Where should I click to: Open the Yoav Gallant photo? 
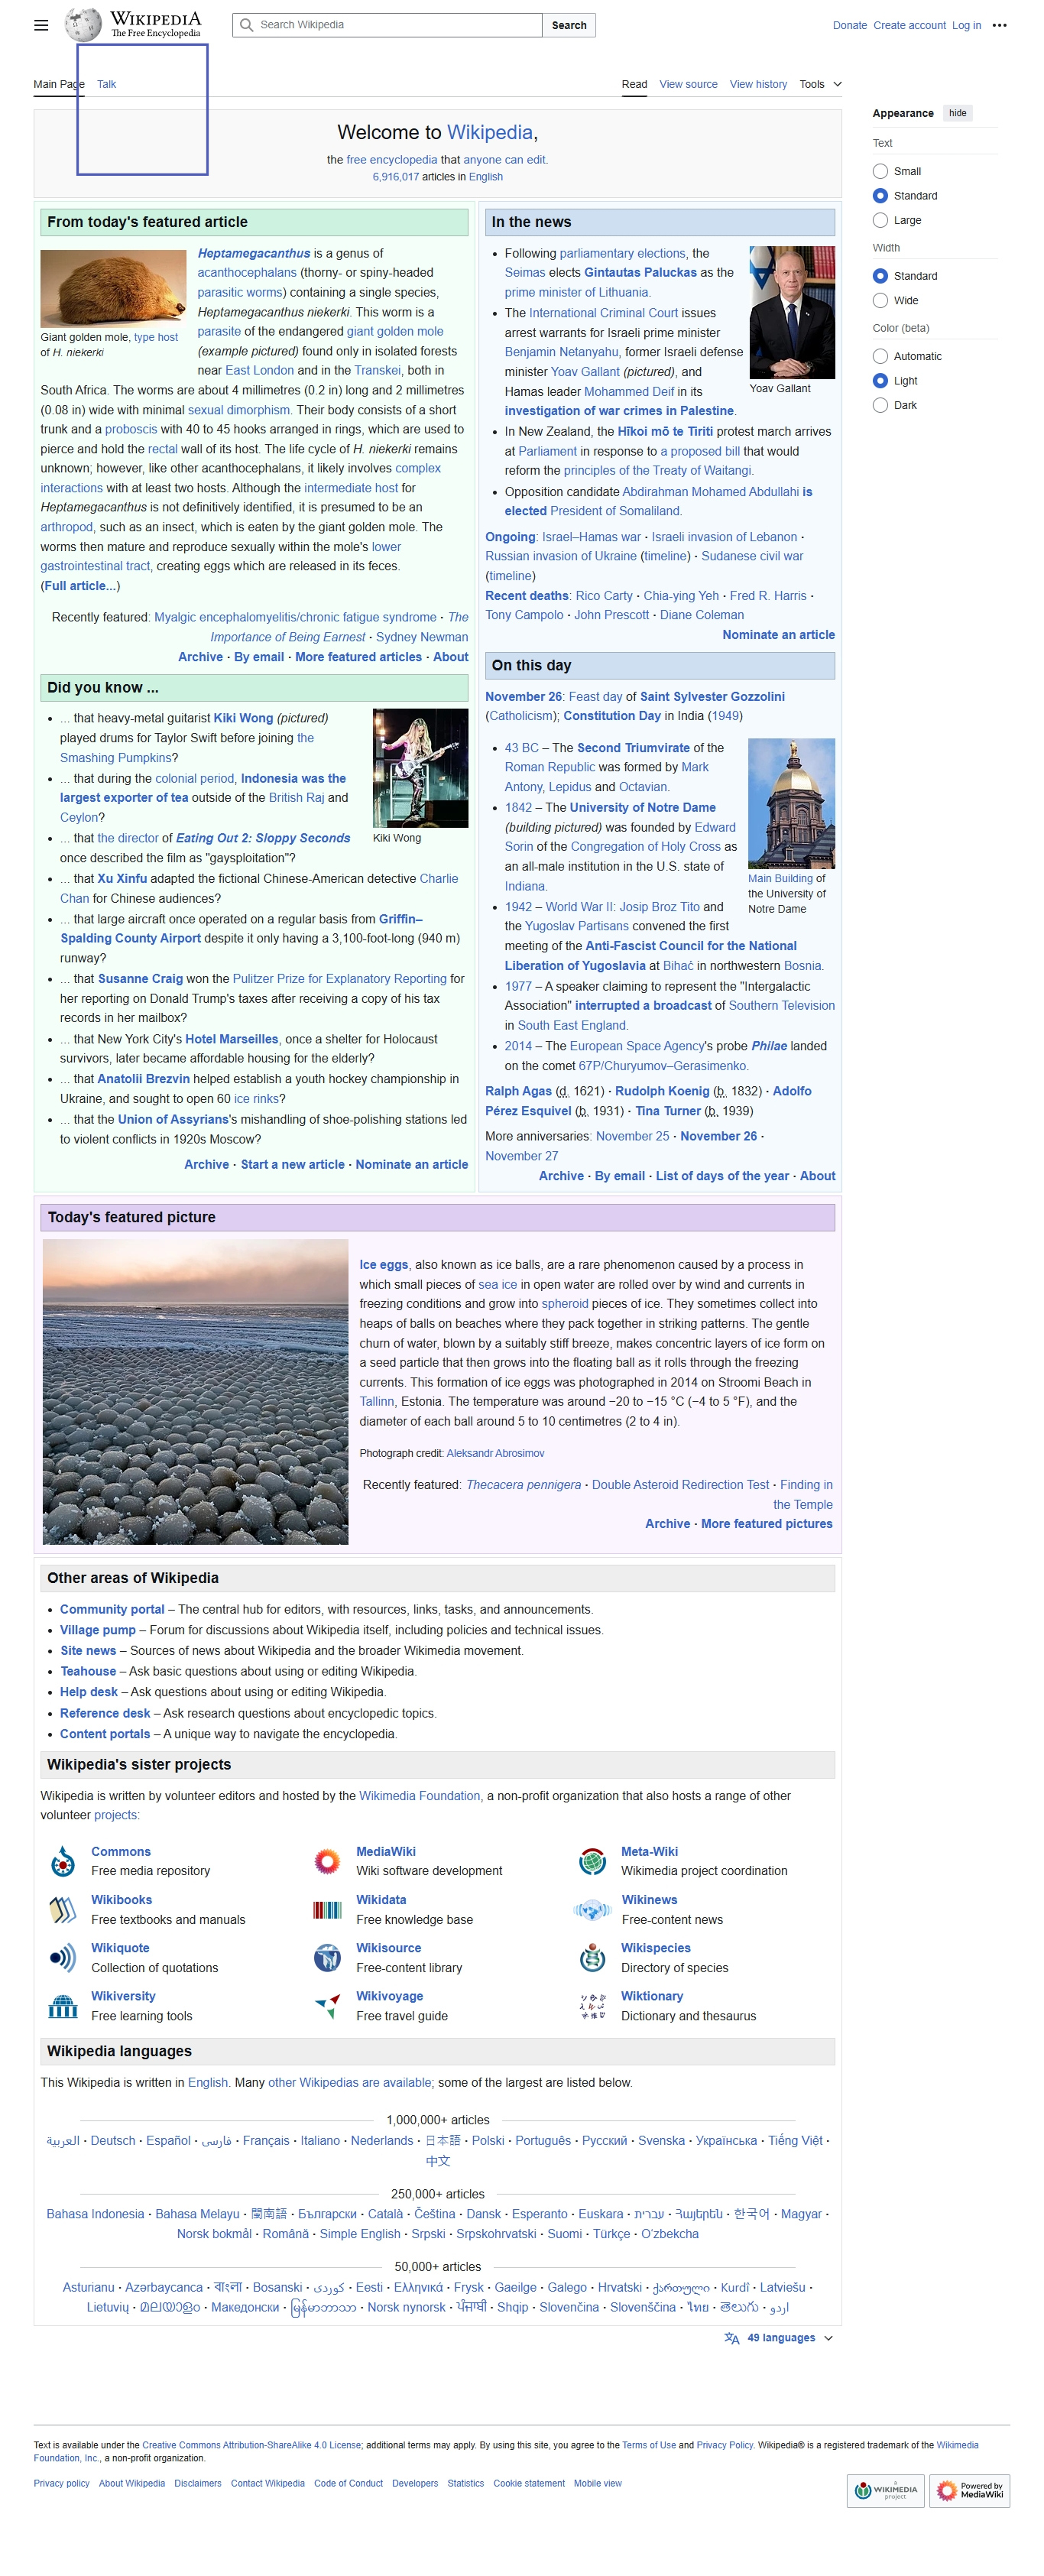792,312
